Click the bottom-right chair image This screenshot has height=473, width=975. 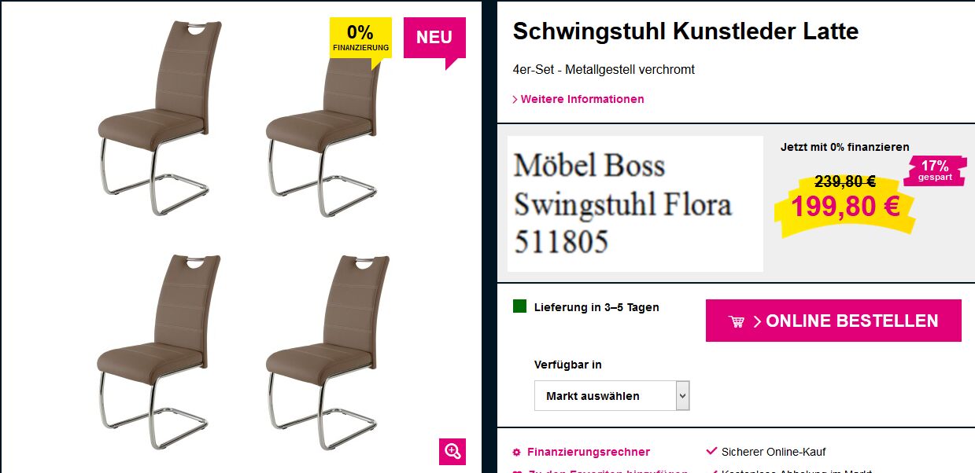click(x=327, y=352)
